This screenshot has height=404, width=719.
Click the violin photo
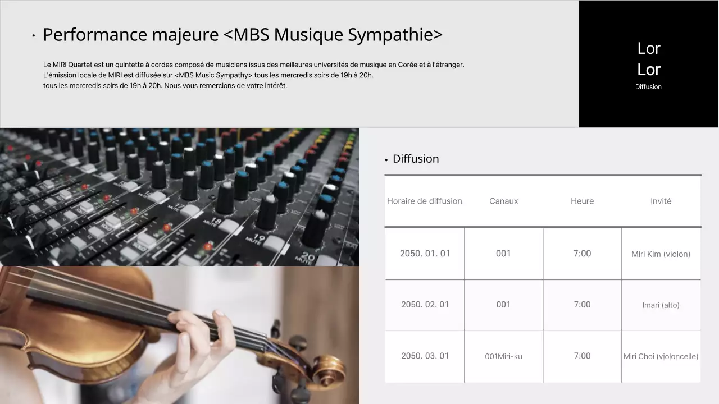[180, 336]
